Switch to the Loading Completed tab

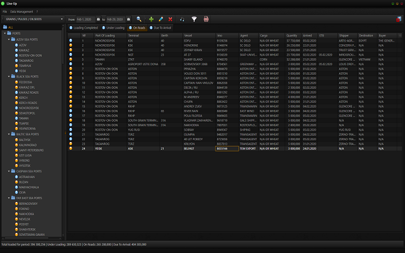click(x=84, y=28)
